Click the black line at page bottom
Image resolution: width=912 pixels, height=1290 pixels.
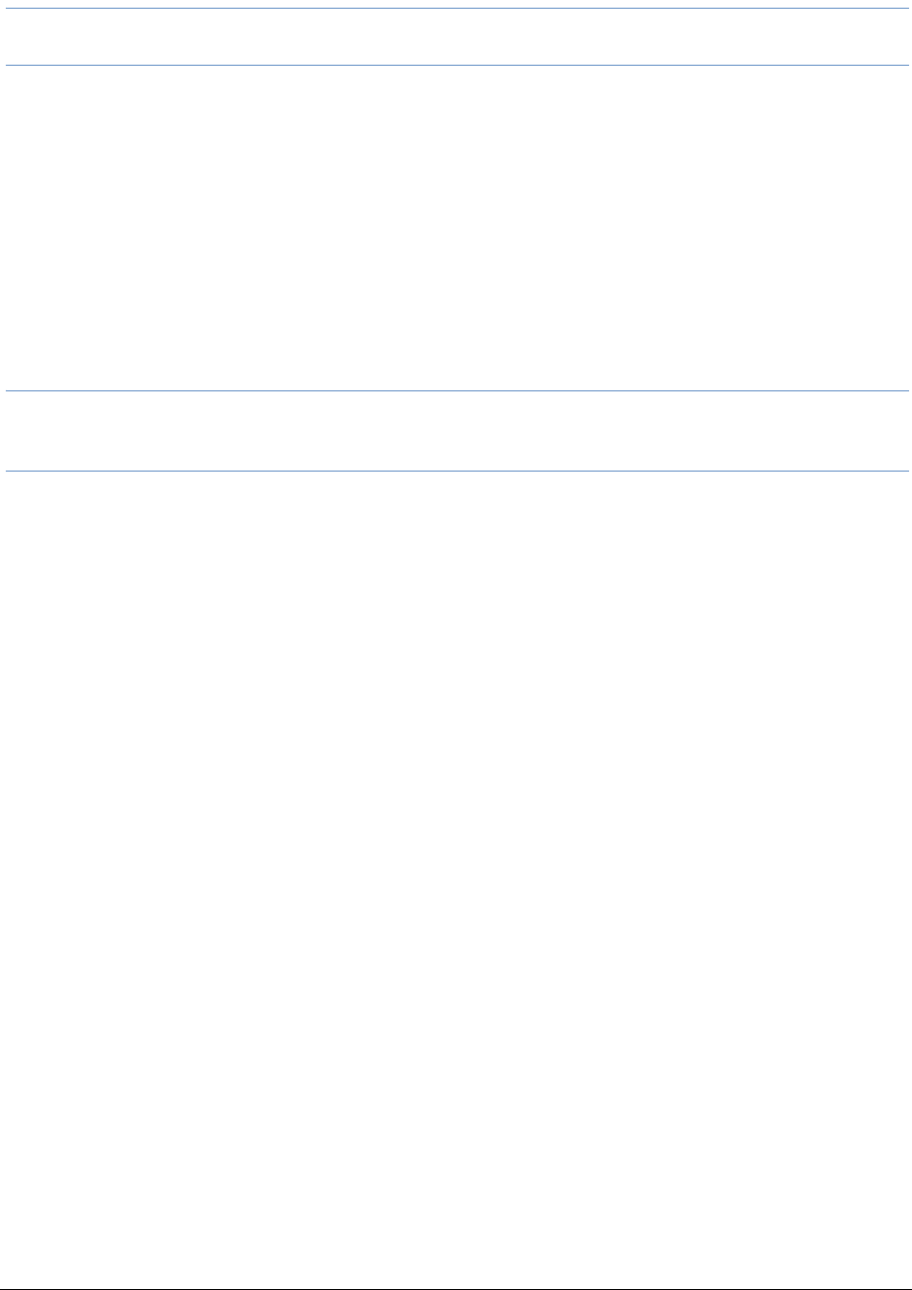[458, 1287]
